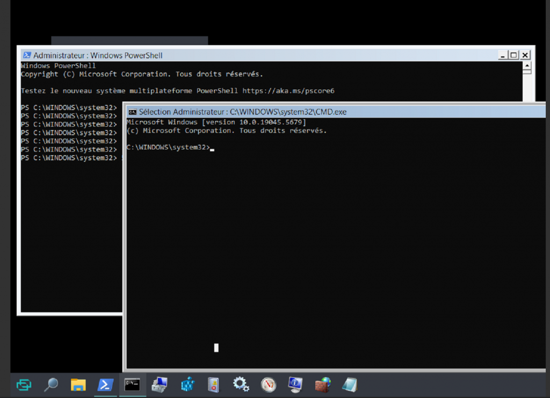Screen dimensions: 550x398
Task: Click 'Testez le nouveau système multiplateforme PowerShell' text
Action: [x=129, y=91]
